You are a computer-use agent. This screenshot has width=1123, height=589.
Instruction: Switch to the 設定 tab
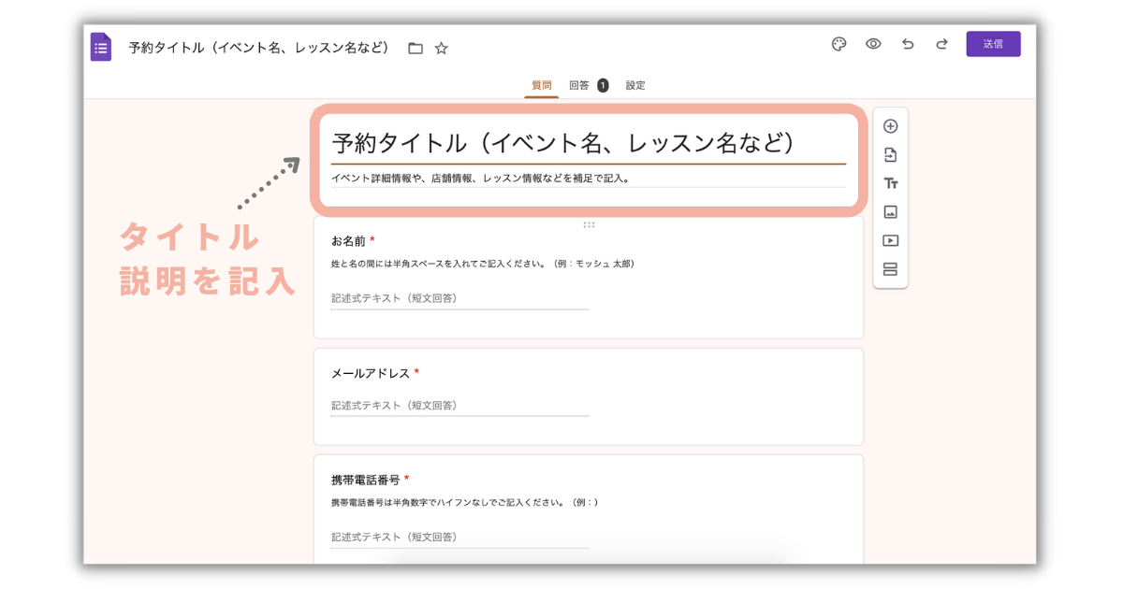635,85
